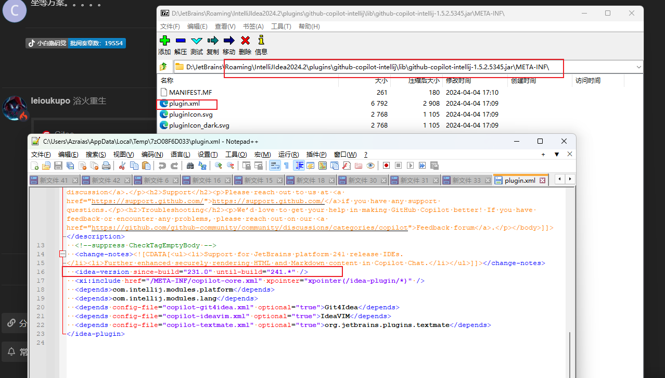Sort by 大小 column header
Screen dimensions: 665x378
364,81
